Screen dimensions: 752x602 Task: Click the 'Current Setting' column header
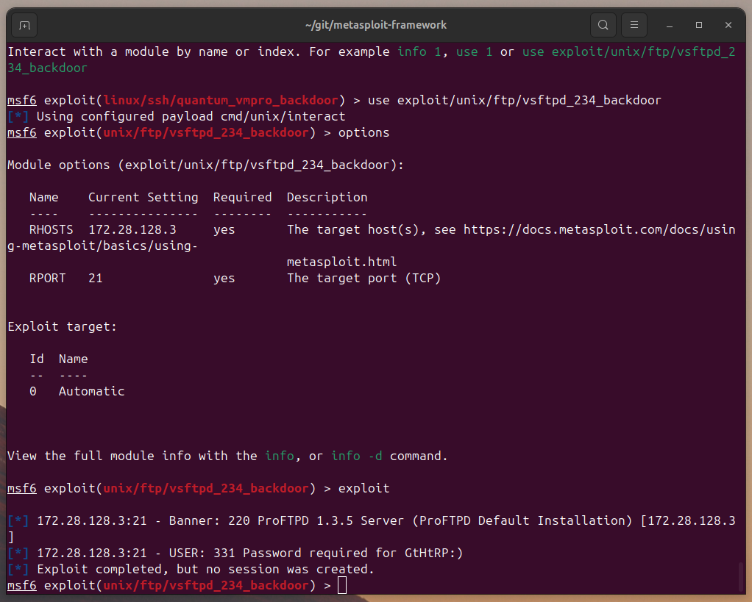(143, 197)
